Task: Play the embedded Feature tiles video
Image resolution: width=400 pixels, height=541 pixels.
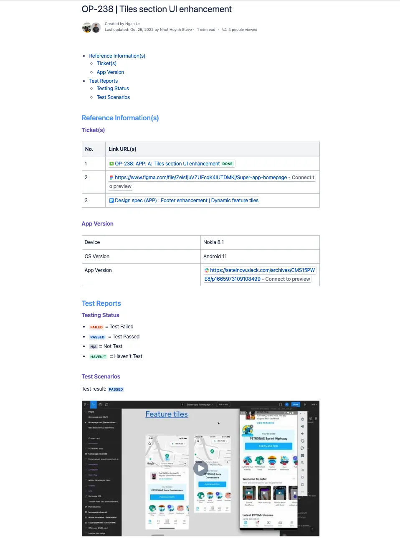Action: pos(200,468)
